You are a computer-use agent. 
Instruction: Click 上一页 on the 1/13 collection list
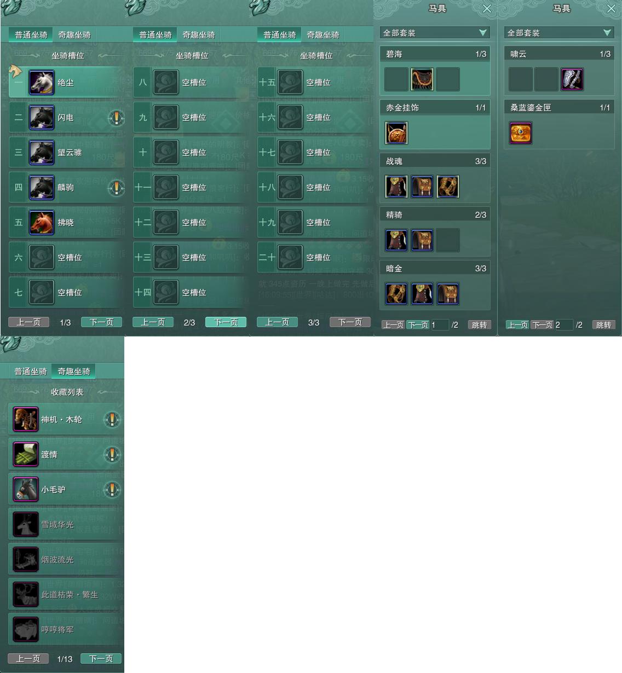click(x=28, y=659)
